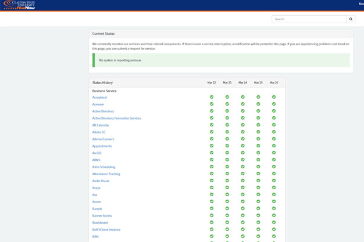Image resolution: width=364 pixels, height=242 pixels.
Task: Click Acreware's Mar 23 status check icon
Action: coord(227,104)
